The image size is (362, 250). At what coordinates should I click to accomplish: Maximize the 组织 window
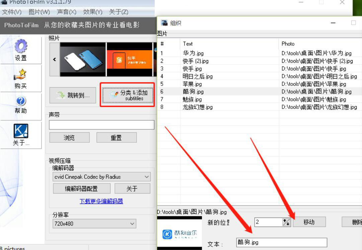click(x=353, y=23)
